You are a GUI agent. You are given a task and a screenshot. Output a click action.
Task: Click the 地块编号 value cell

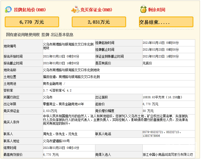(68, 46)
